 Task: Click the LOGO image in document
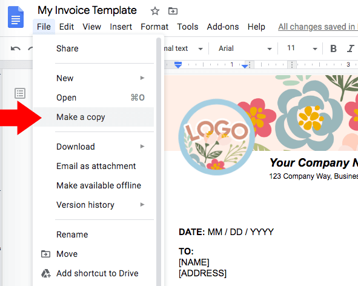[216, 137]
